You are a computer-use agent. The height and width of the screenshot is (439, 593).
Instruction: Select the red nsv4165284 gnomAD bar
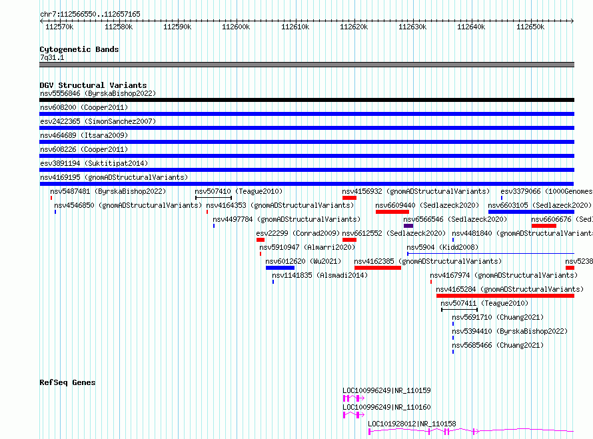pyautogui.click(x=505, y=296)
